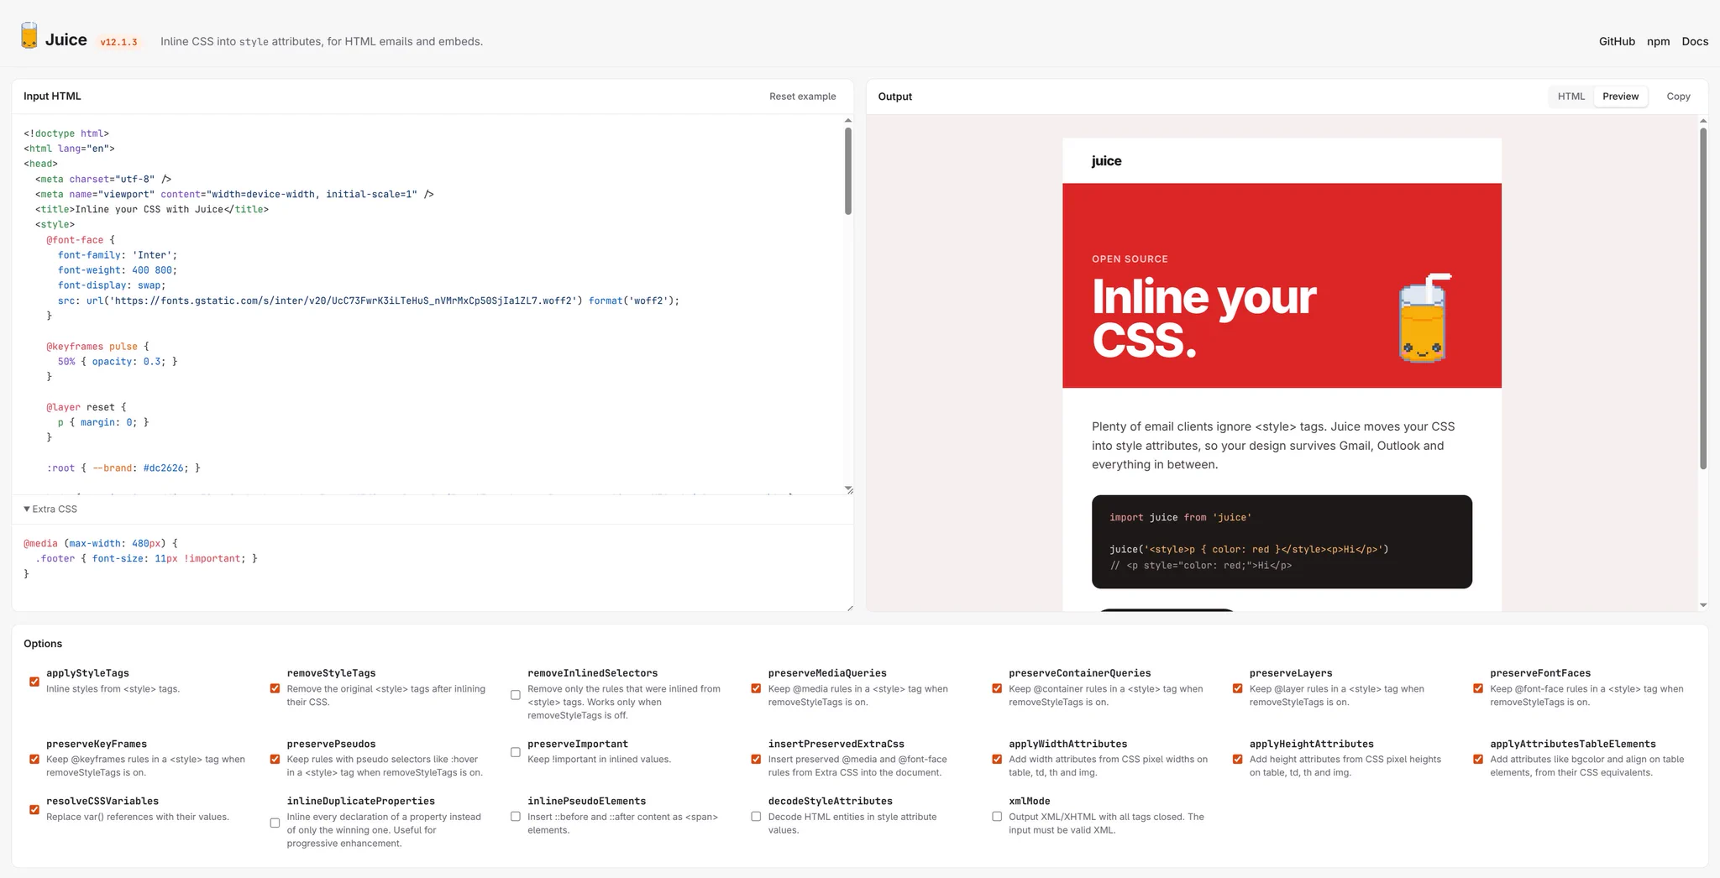
Task: Click into the Extra CSS editor
Action: 433,567
